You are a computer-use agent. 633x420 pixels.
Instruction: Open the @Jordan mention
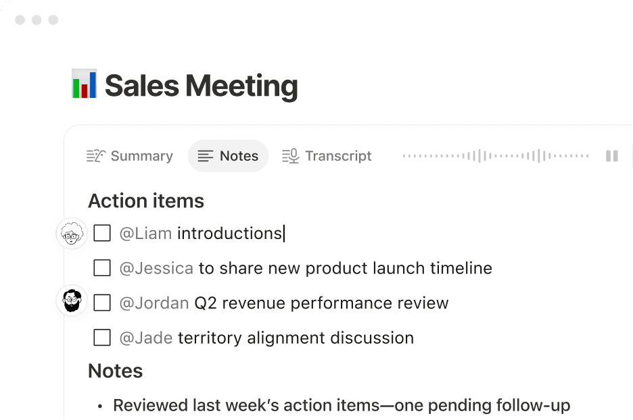tap(154, 303)
